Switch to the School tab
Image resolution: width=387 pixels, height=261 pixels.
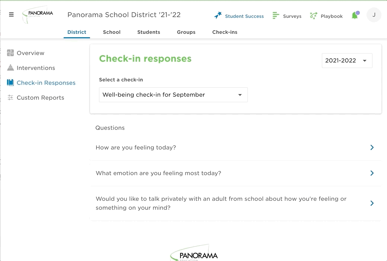pyautogui.click(x=112, y=32)
